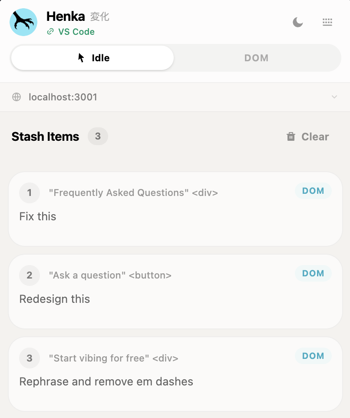Image resolution: width=350 pixels, height=418 pixels.
Task: Click the numbered badge 3 on the third stash item
Action: click(x=29, y=358)
